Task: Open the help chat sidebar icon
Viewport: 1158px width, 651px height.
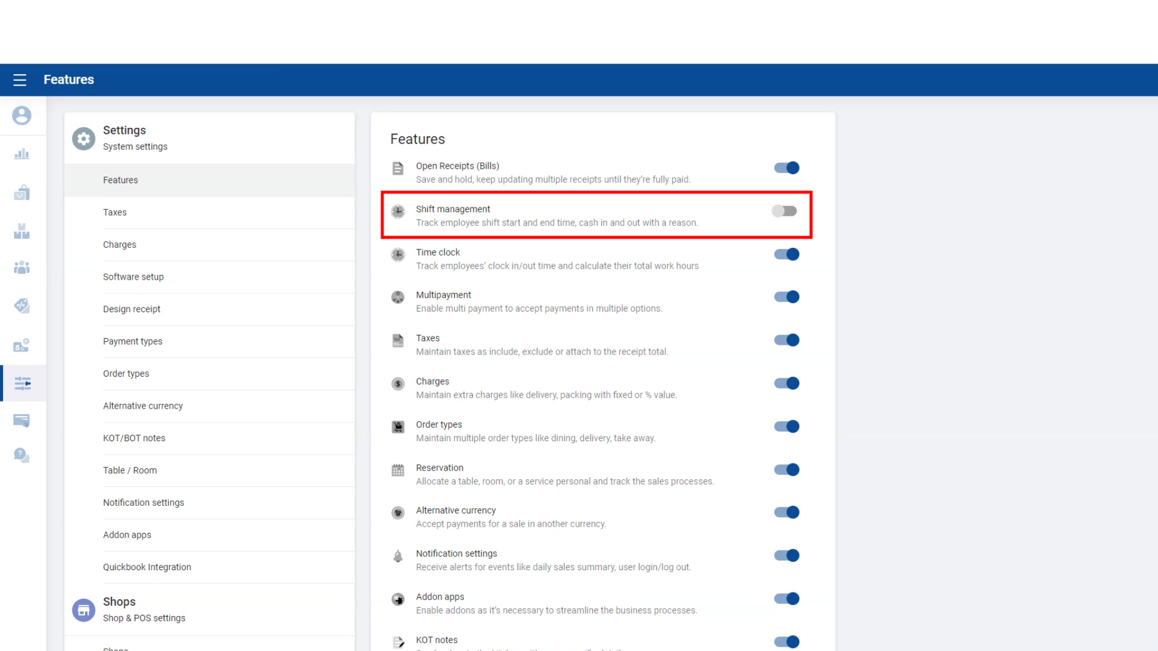Action: [22, 455]
